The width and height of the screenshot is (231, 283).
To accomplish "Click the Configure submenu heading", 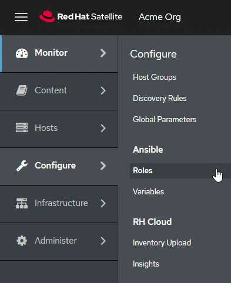I will point(153,54).
